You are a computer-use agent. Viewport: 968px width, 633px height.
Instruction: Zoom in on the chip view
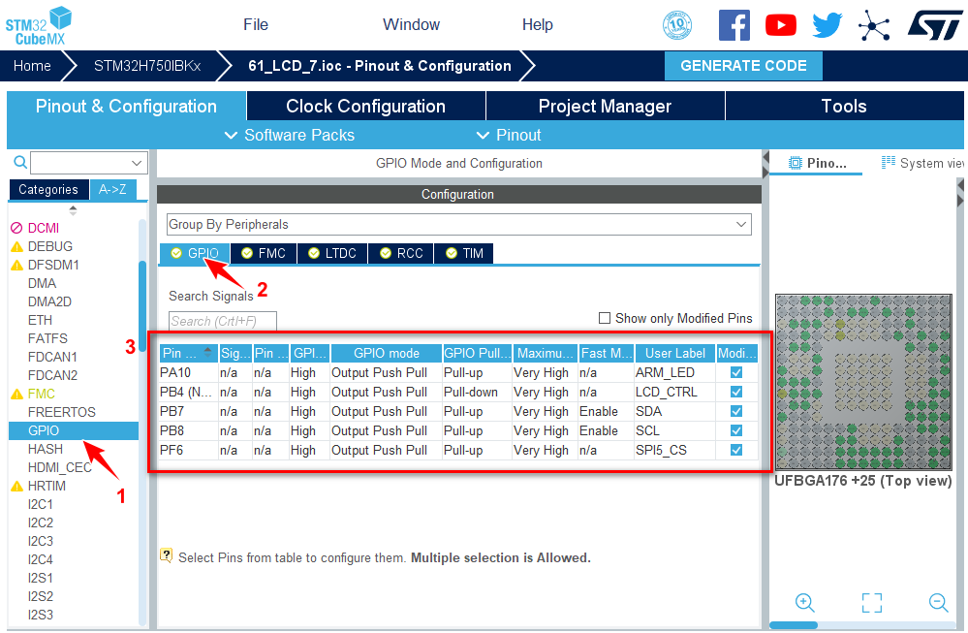pyautogui.click(x=804, y=602)
